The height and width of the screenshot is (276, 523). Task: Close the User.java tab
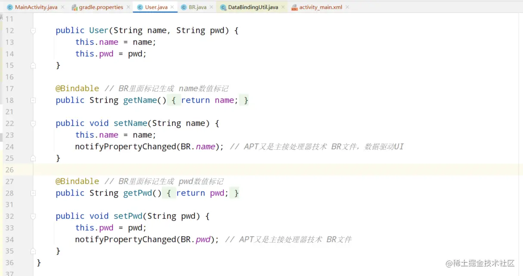coord(173,7)
